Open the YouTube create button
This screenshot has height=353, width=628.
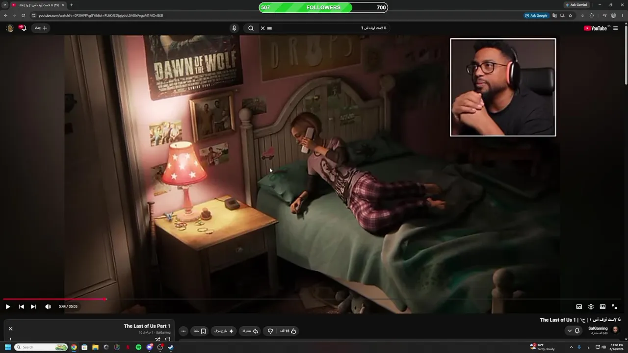click(41, 28)
